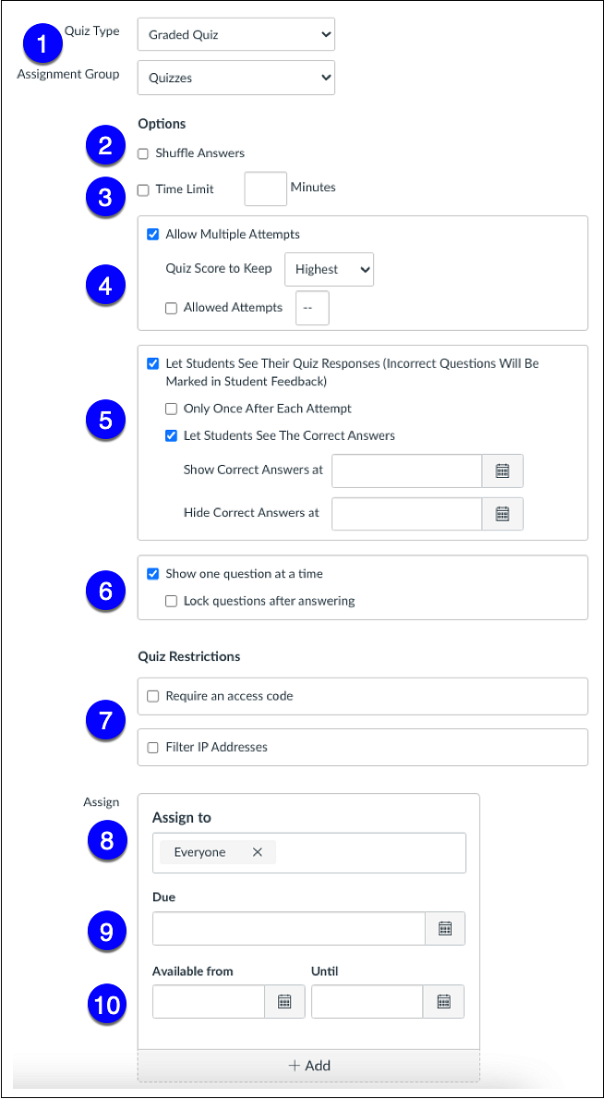Enable Lock questions after answering
604x1099 pixels.
point(171,602)
